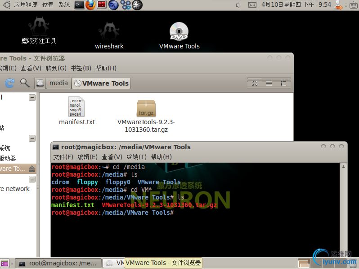
Task: Open the 系统 menu in top panel
Action: (x=64, y=5)
